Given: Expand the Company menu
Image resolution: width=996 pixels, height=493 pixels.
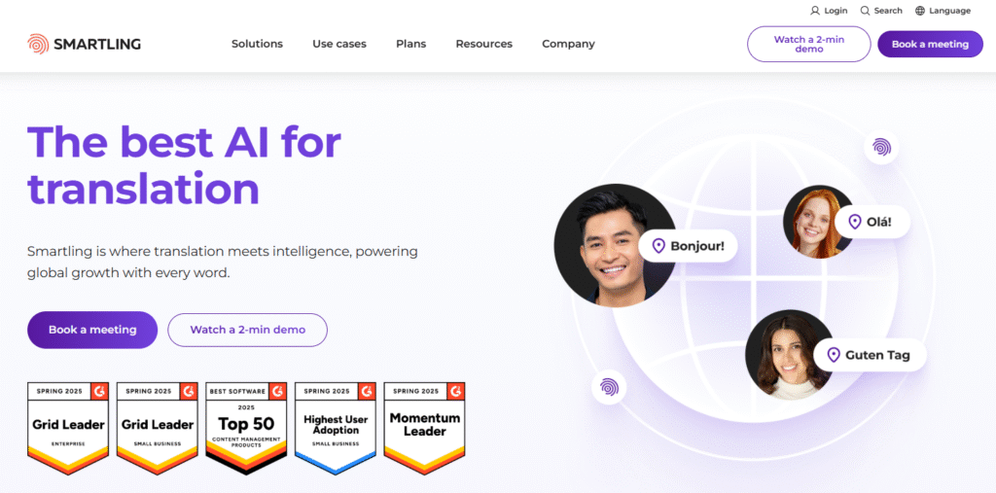Looking at the screenshot, I should coord(568,44).
